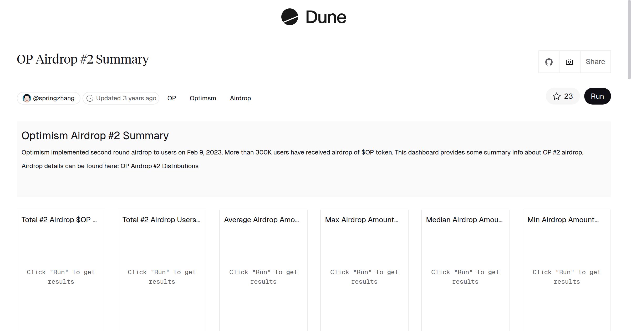The height and width of the screenshot is (331, 631).
Task: Click the Dune logo icon
Action: tap(289, 17)
